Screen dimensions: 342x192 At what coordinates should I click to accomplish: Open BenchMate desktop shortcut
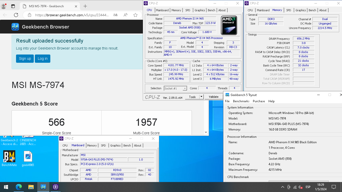(x=9, y=158)
